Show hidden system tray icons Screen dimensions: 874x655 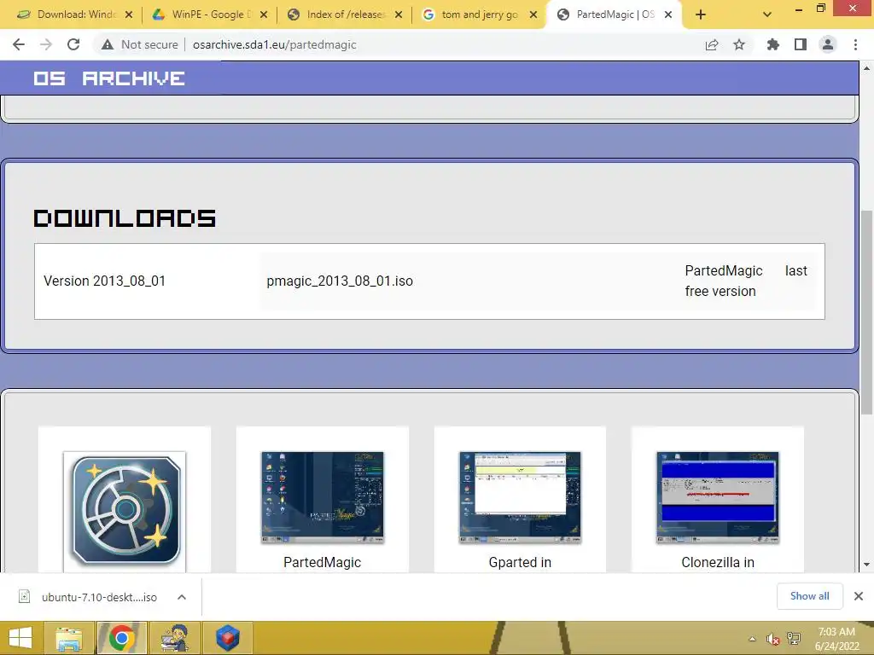[752, 639]
